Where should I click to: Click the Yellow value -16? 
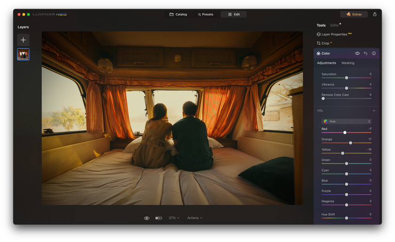[x=369, y=149]
